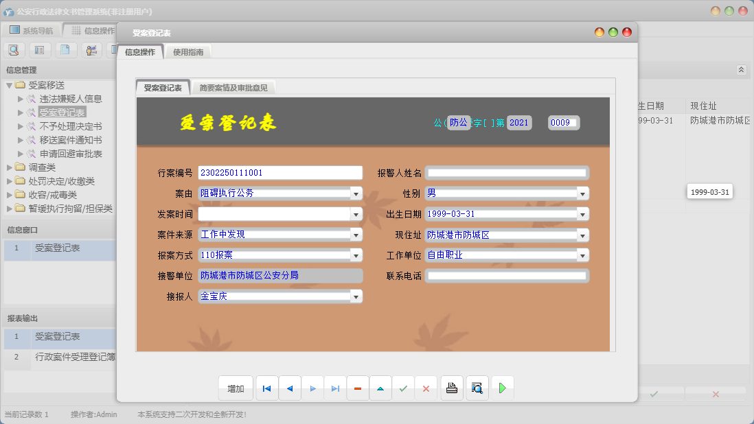Cancel edits with the red X icon
The height and width of the screenshot is (424, 754).
tap(426, 388)
